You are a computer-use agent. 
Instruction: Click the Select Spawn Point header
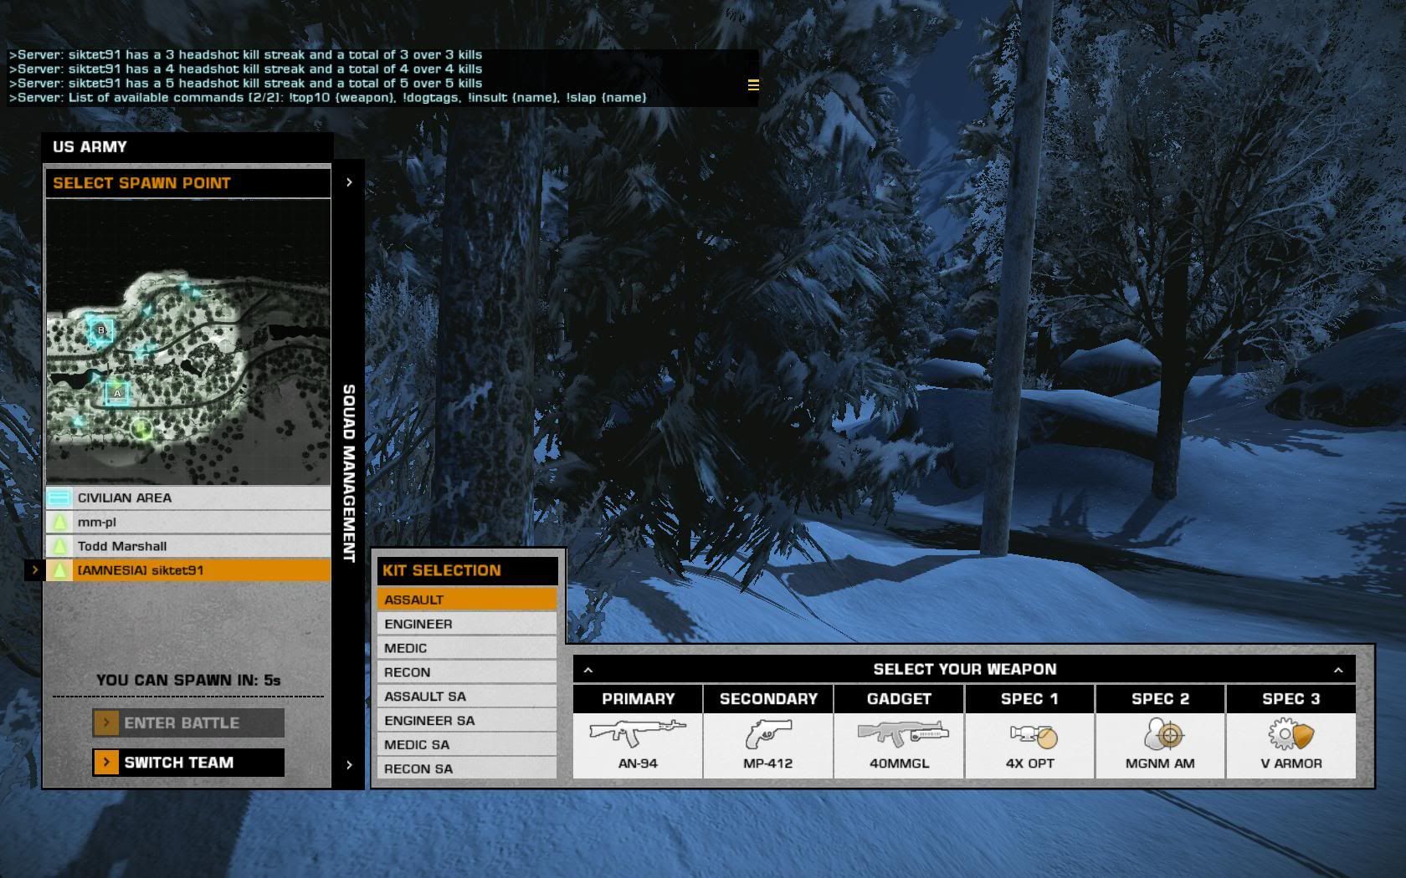[x=188, y=183]
